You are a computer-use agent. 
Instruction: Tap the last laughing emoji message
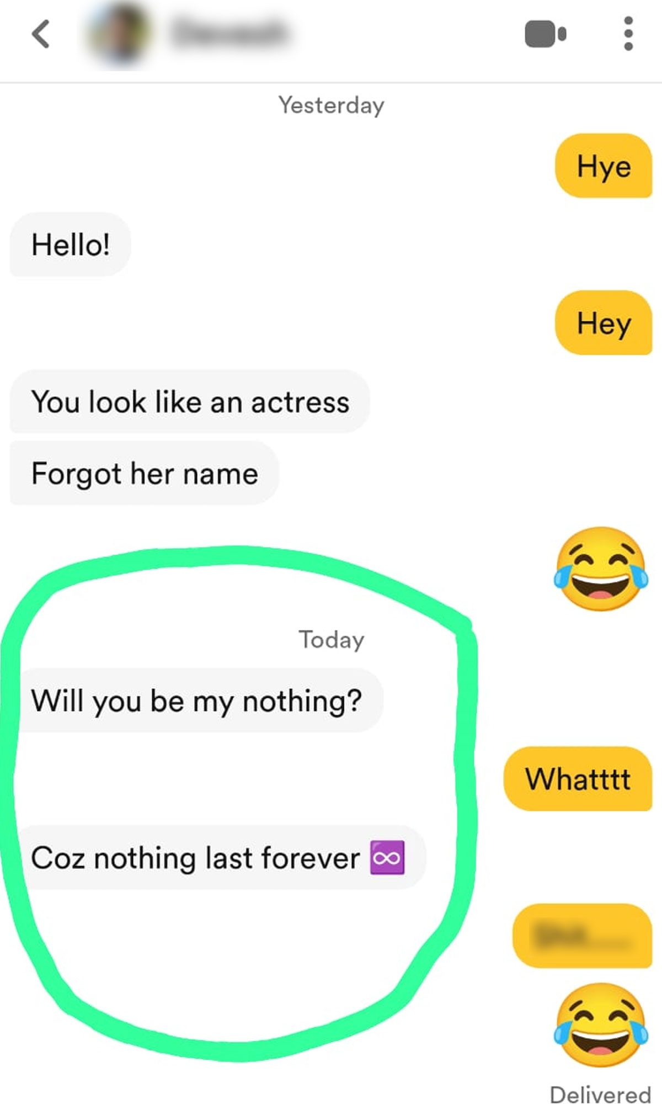click(601, 1025)
